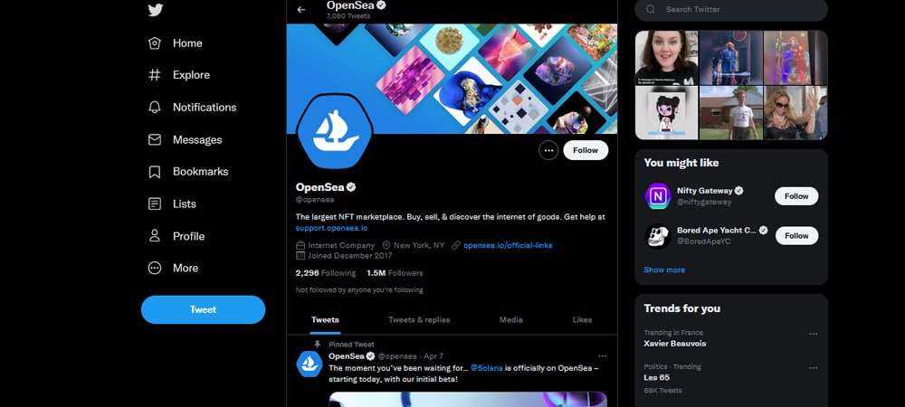This screenshot has height=407, width=905.
Task: Select the Likes tab
Action: tap(582, 320)
